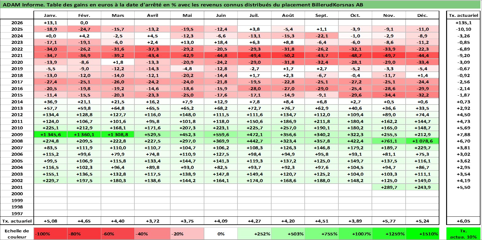
Task: Select the +252% green scale swatch
Action: click(x=254, y=234)
